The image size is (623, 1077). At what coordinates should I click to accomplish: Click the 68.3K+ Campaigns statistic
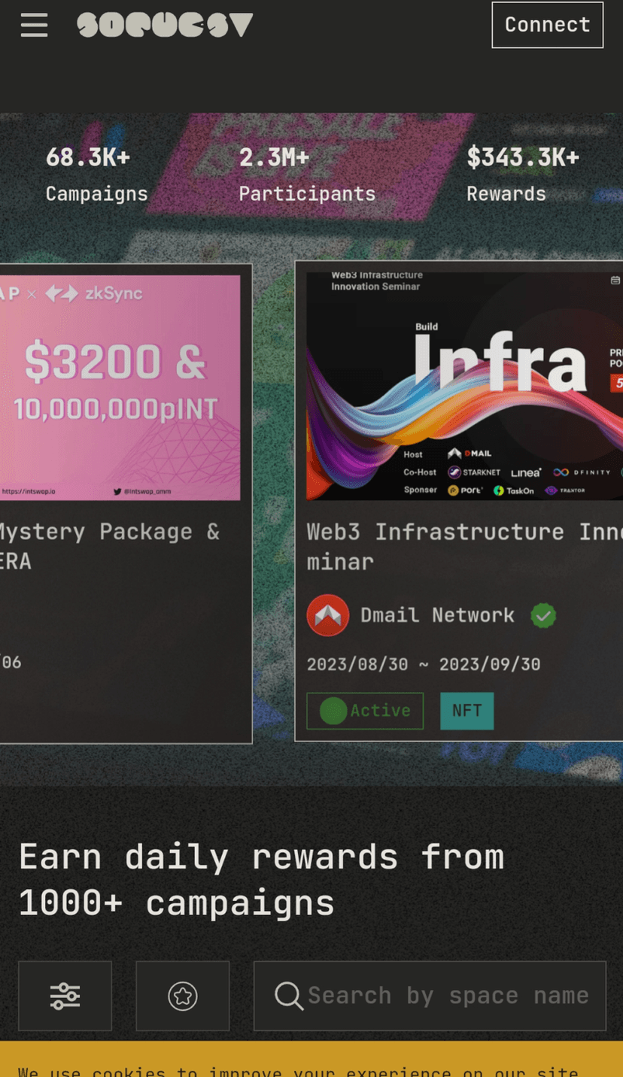96,174
